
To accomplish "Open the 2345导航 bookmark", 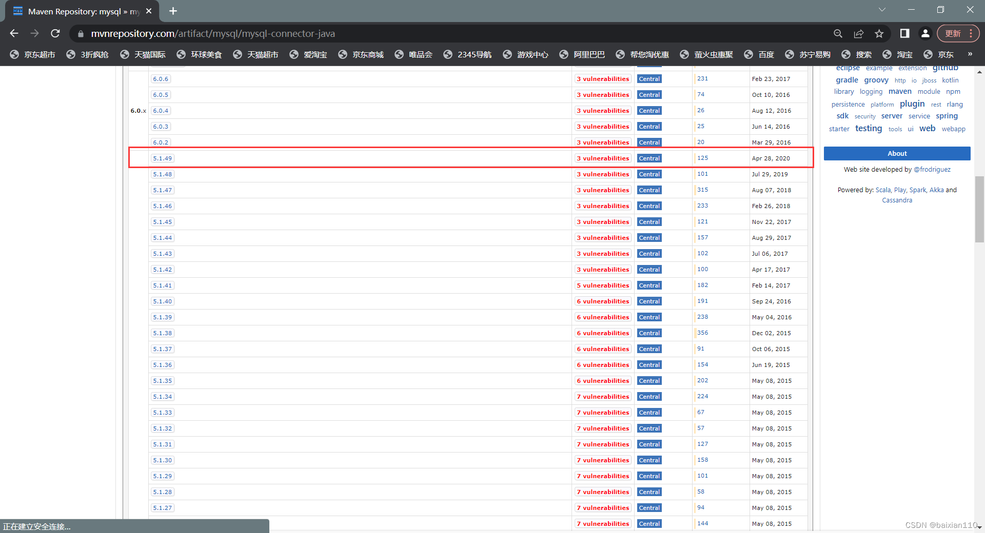I will 467,54.
